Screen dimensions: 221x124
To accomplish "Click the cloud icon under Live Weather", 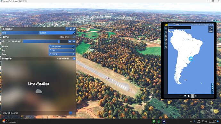I will tap(39, 91).
